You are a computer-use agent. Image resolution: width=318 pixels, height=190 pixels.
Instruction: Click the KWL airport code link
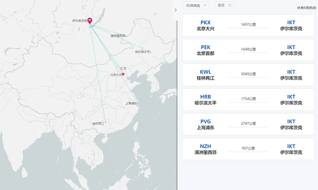click(206, 72)
